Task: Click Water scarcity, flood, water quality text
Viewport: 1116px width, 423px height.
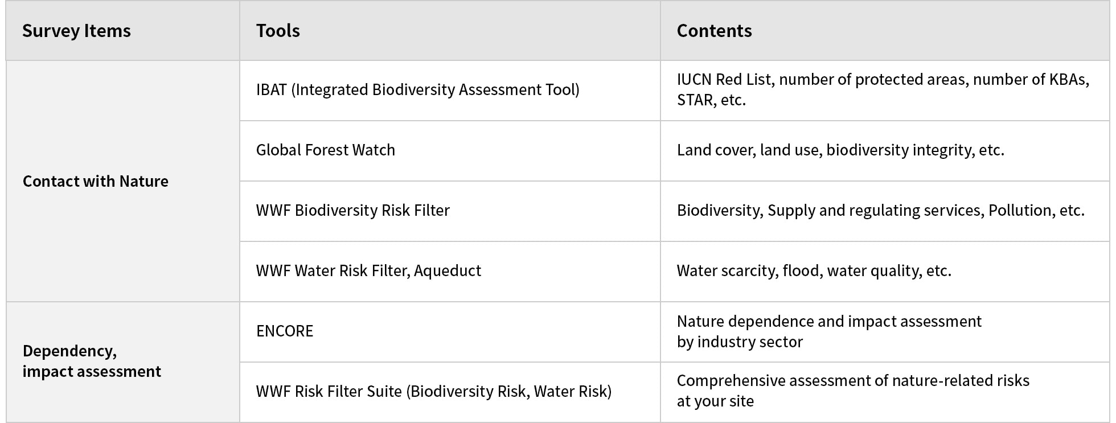Action: 814,271
